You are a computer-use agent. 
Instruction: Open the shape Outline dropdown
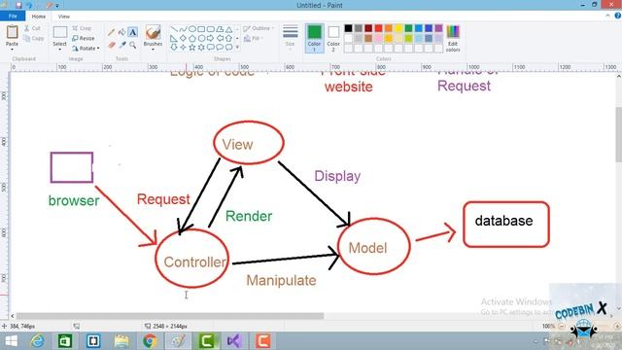click(259, 28)
